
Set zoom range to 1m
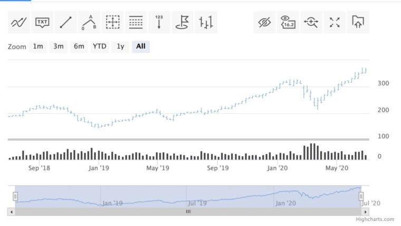(38, 46)
